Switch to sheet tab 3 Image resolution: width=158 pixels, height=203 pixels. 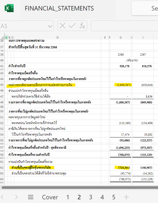[x=91, y=197]
